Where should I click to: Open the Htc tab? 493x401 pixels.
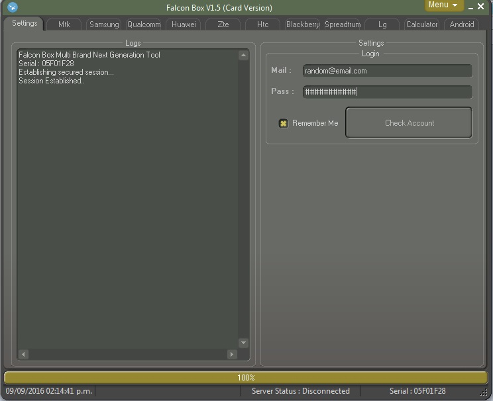(x=262, y=24)
